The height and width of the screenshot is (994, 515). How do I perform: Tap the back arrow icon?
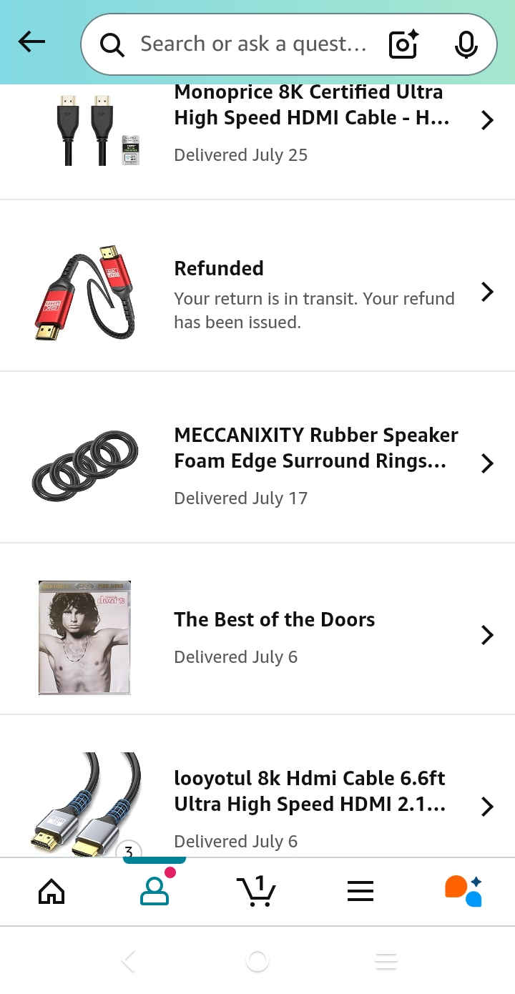pyautogui.click(x=31, y=42)
